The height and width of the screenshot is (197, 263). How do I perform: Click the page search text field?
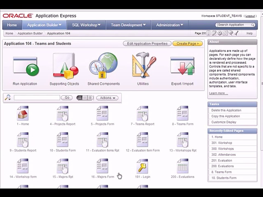coord(37,98)
